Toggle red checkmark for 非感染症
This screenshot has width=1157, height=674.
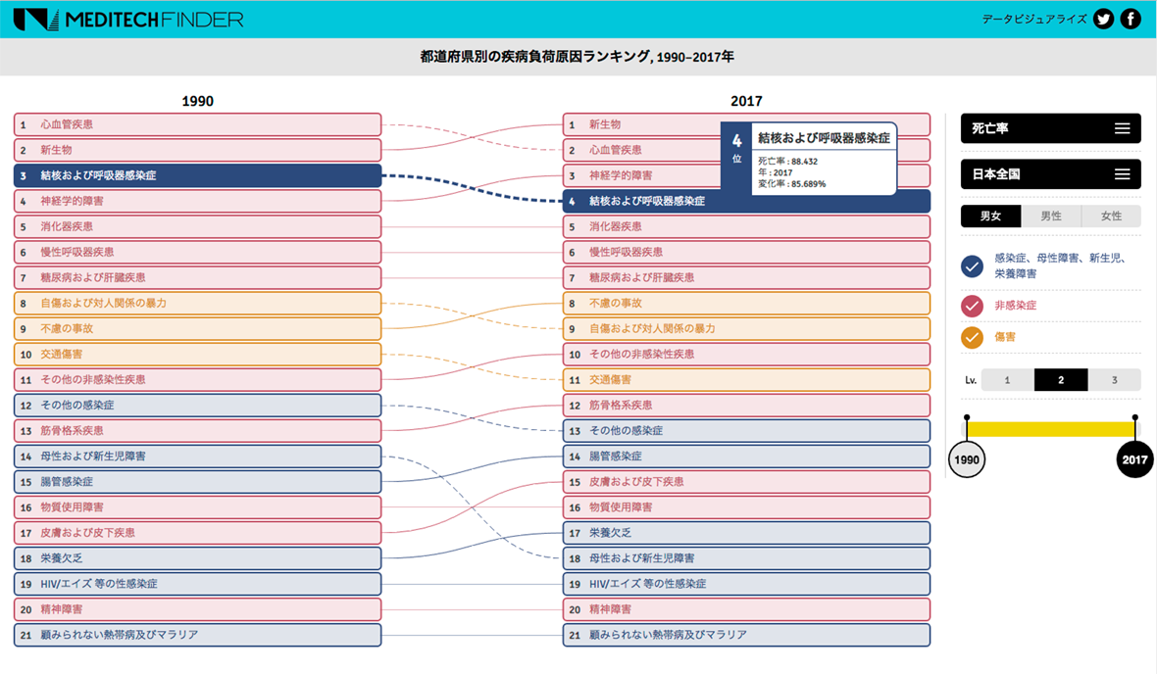point(972,306)
